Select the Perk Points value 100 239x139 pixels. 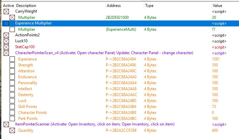(x=215, y=119)
